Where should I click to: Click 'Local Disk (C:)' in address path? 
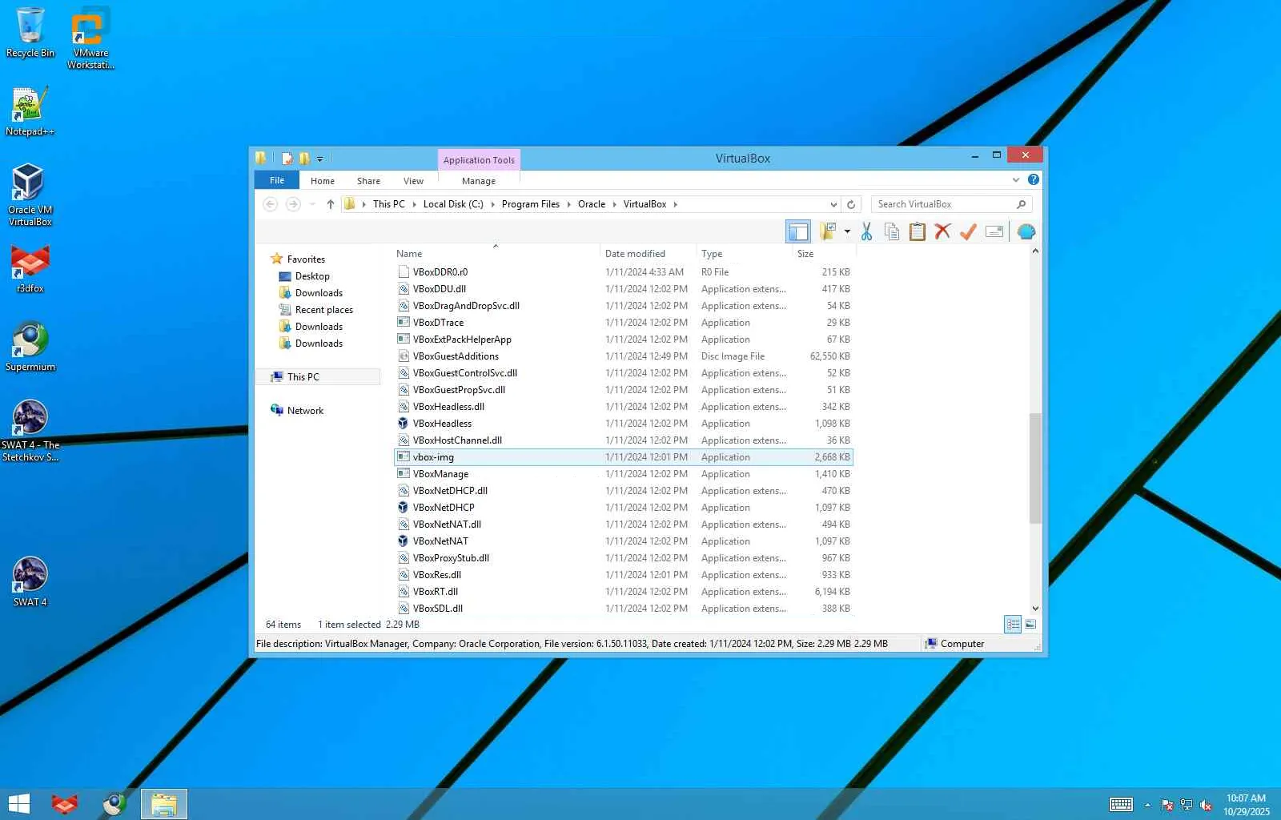click(x=453, y=204)
